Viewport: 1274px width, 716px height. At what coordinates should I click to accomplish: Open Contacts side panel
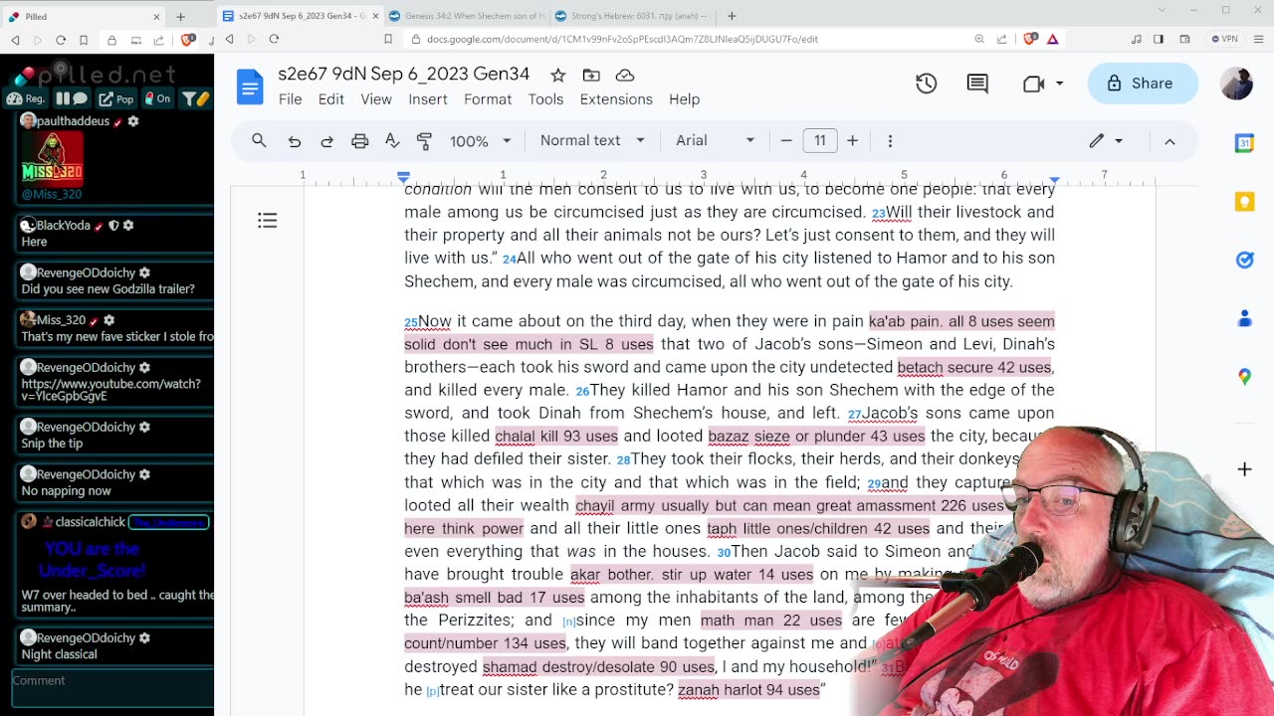tap(1244, 318)
